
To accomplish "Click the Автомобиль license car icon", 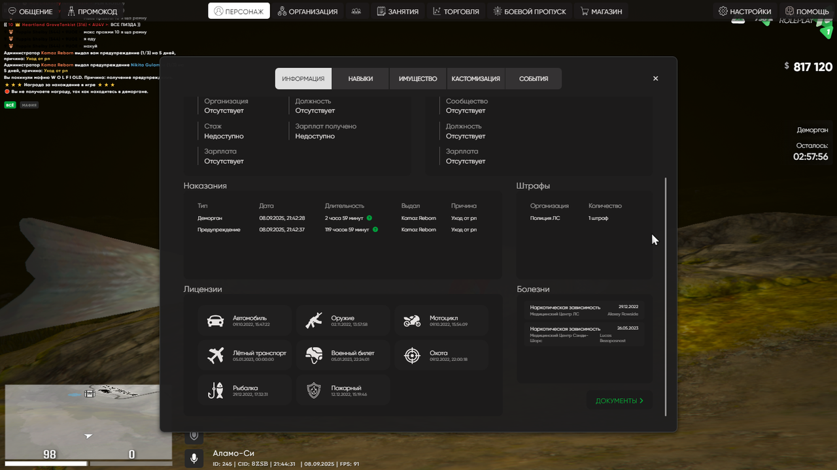I will pos(215,321).
